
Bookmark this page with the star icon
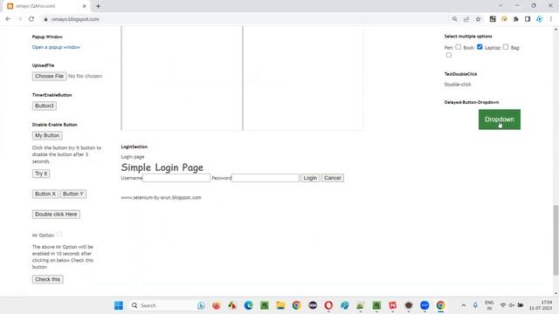[478, 19]
